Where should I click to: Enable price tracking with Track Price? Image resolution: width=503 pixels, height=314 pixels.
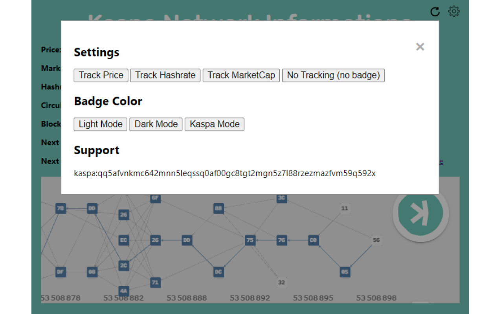tap(101, 75)
